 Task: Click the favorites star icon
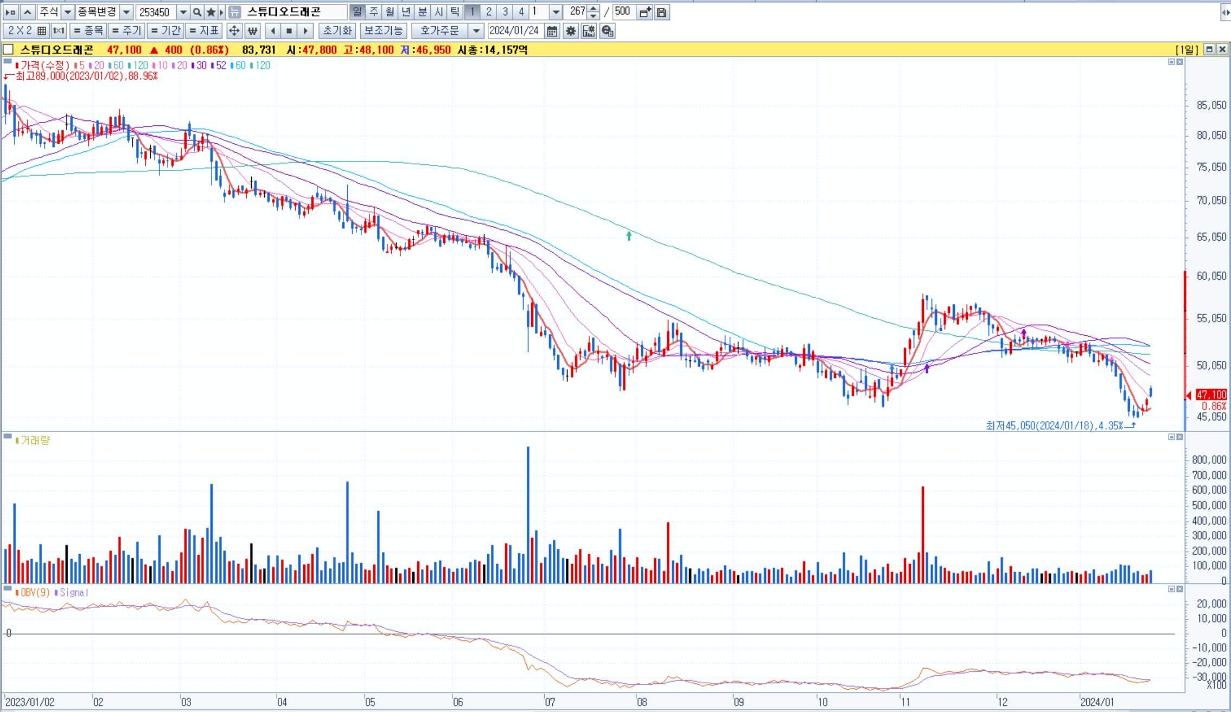(x=211, y=12)
